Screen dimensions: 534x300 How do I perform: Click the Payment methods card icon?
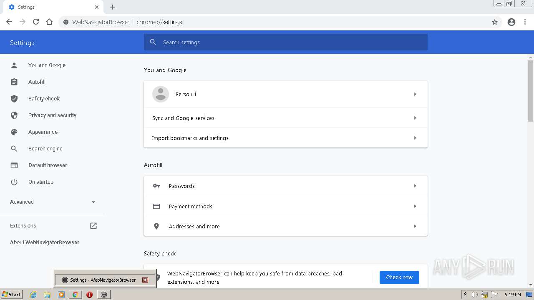[156, 206]
